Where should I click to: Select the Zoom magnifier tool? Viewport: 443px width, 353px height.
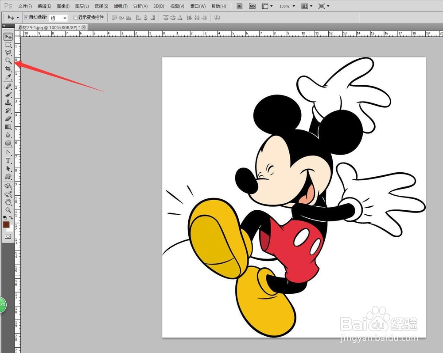8,210
